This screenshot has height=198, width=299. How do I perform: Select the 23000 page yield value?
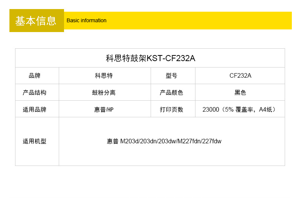[240, 109]
